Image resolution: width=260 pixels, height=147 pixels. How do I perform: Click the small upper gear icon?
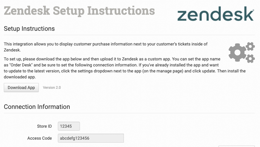click(x=250, y=46)
